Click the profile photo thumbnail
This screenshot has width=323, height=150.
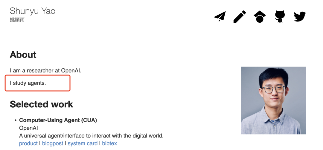pos(273,100)
